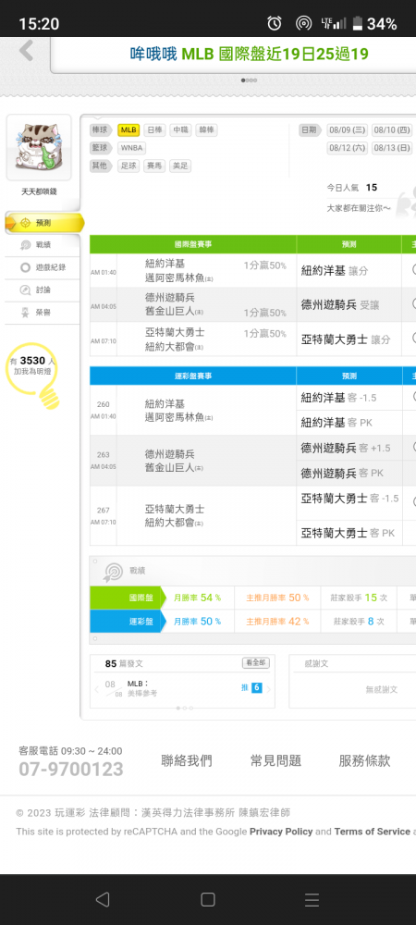Open the 戰績 sidebar tab
Screen dimensions: 416x925
[x=43, y=245]
